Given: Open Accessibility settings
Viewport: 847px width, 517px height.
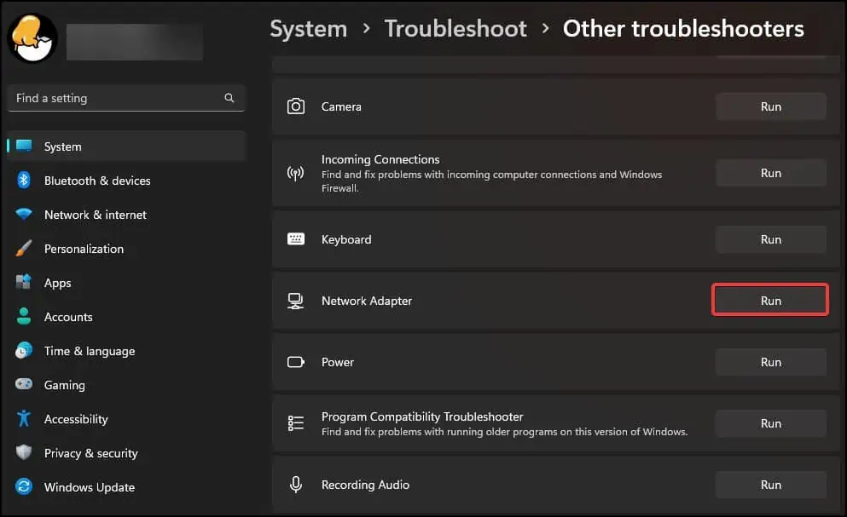Looking at the screenshot, I should [126, 418].
